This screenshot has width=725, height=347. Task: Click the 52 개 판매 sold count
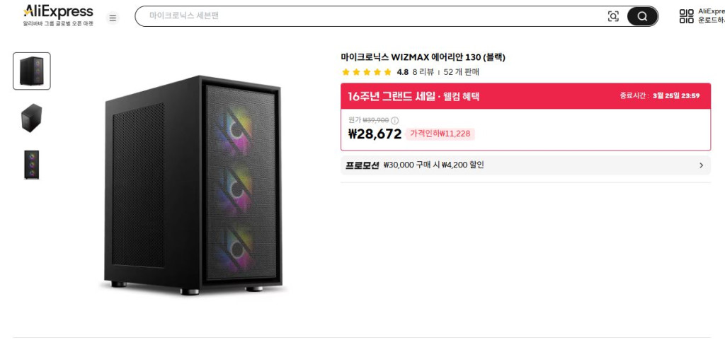461,72
